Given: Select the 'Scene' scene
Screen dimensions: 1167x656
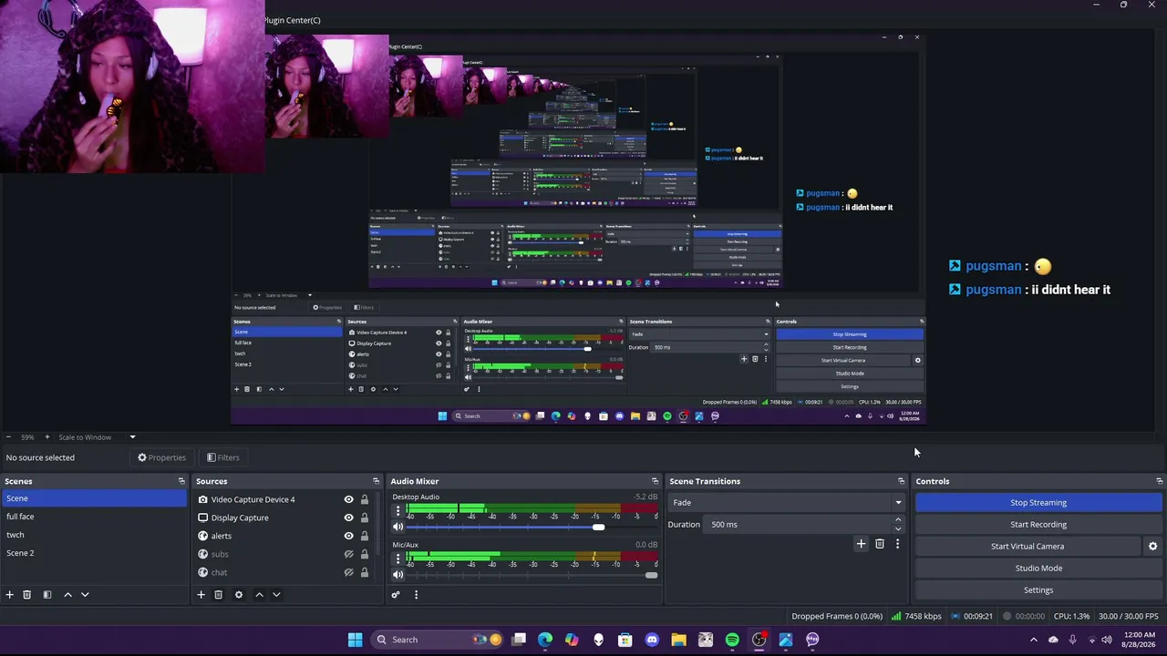Looking at the screenshot, I should (x=93, y=498).
